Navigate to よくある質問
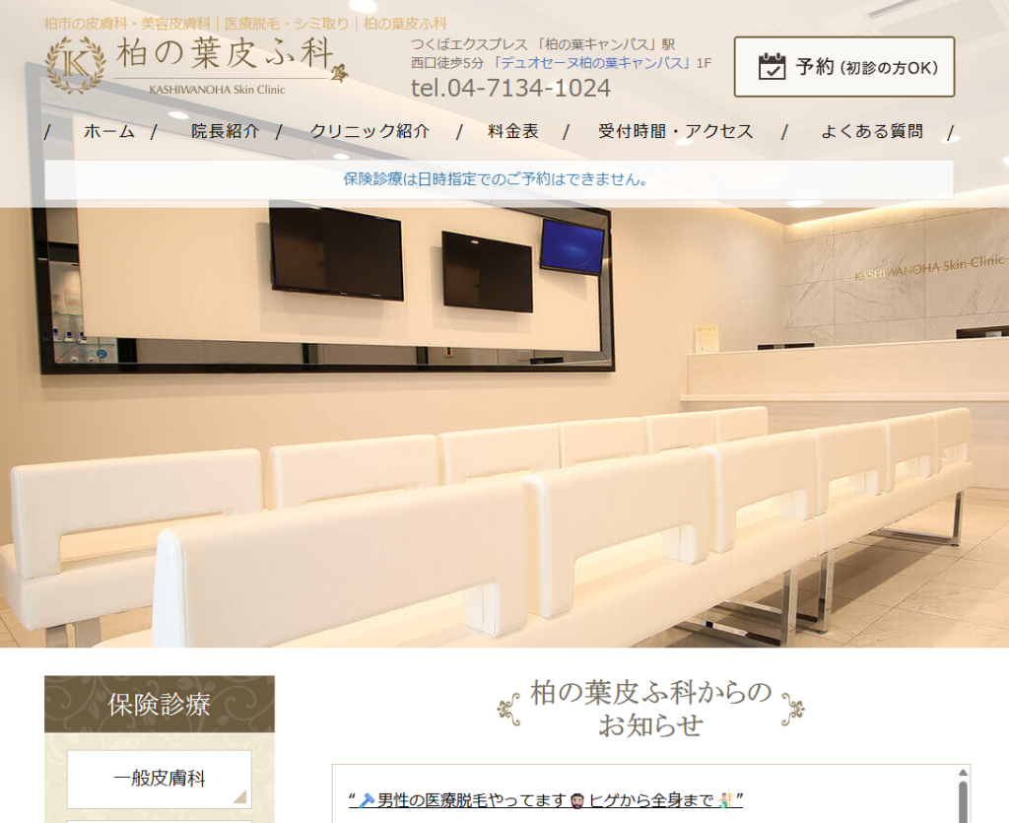This screenshot has width=1009, height=823. click(x=872, y=132)
